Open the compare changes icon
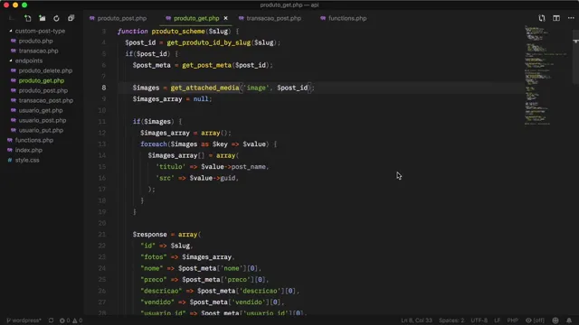 [x=542, y=18]
